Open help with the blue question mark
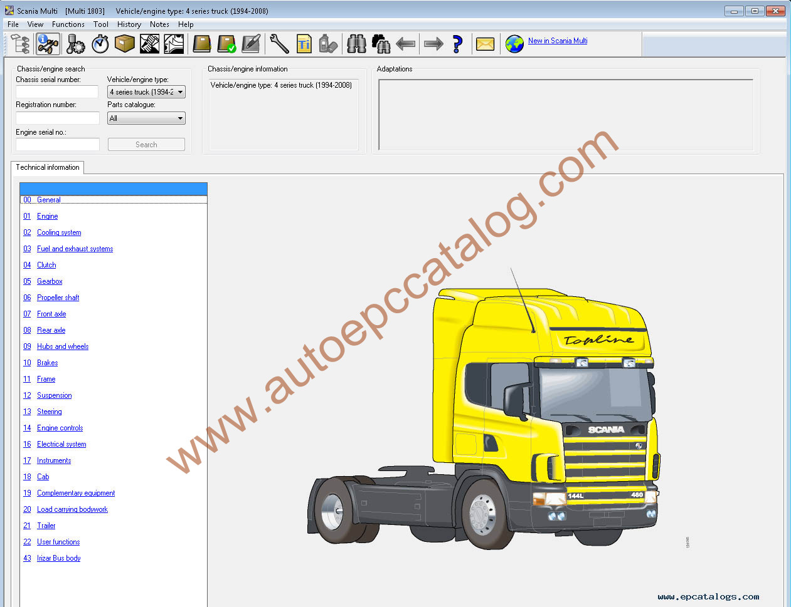The width and height of the screenshot is (791, 607). (x=457, y=44)
